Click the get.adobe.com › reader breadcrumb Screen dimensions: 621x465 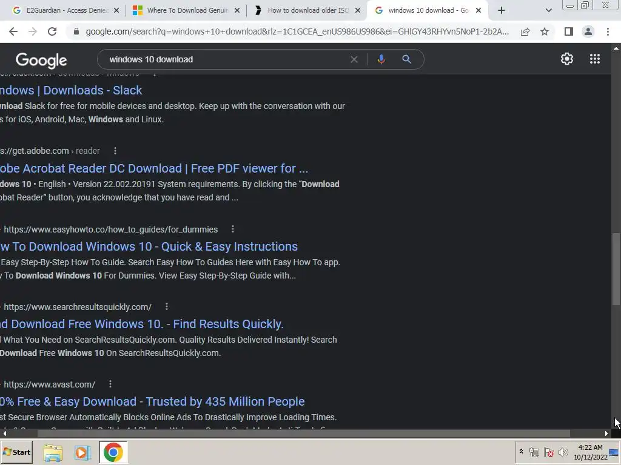50,151
